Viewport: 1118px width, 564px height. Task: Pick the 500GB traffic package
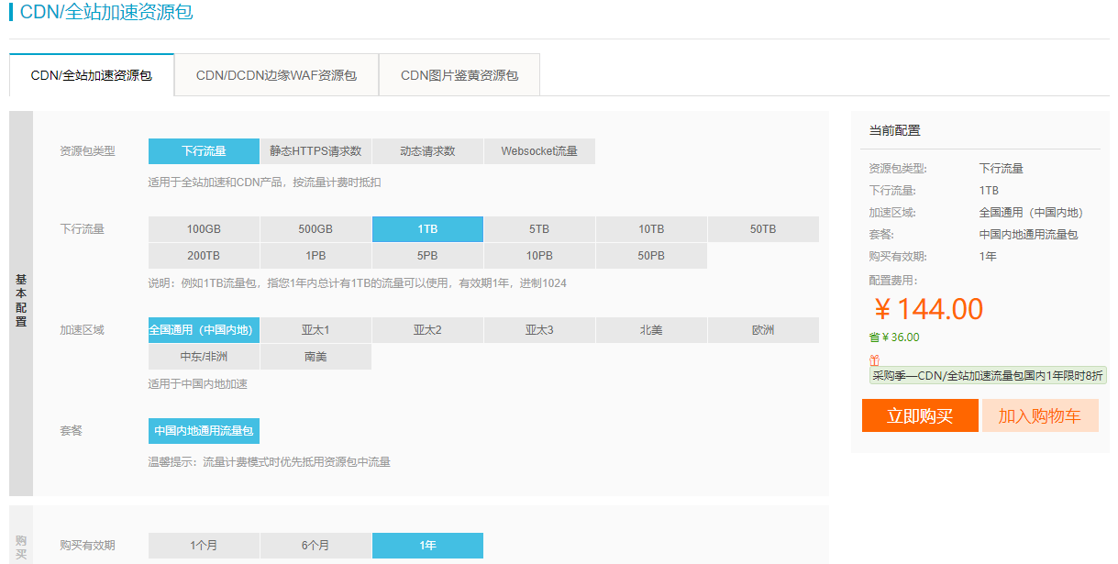(316, 228)
